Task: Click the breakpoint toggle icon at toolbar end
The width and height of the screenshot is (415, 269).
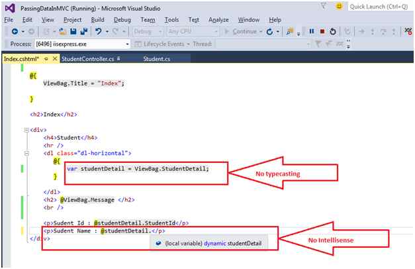Action: click(x=408, y=31)
